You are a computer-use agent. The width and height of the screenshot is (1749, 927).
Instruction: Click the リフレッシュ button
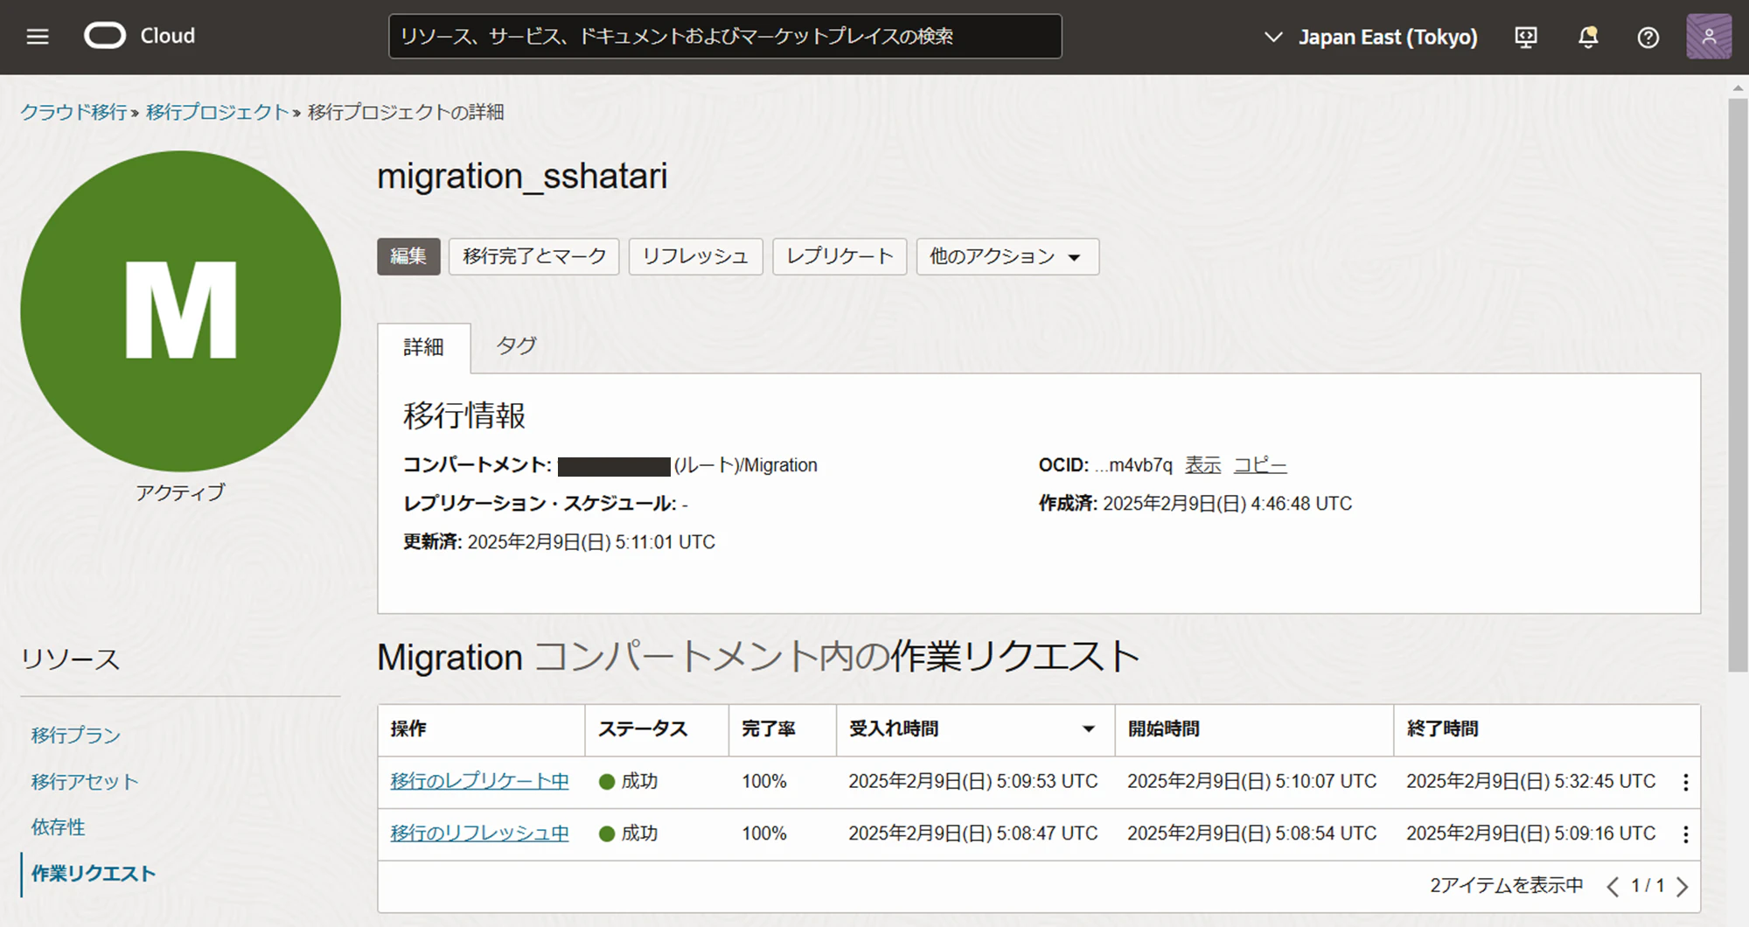[696, 256]
